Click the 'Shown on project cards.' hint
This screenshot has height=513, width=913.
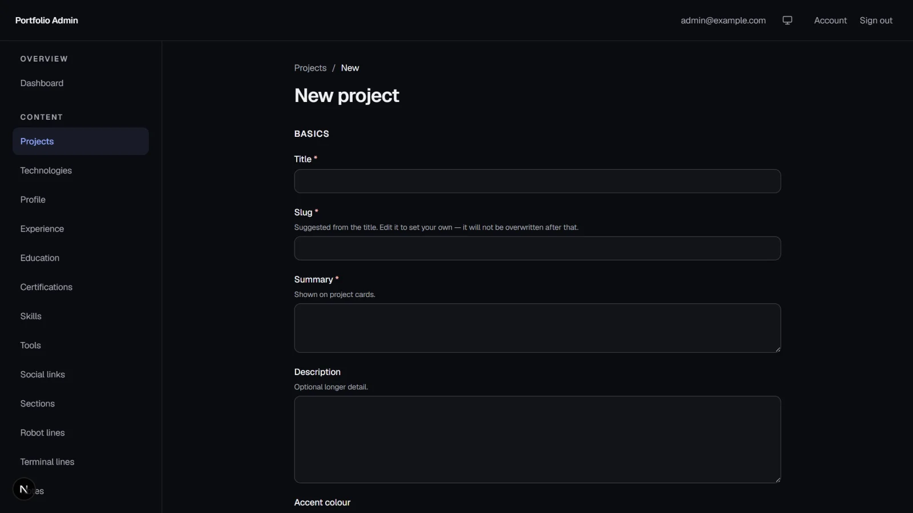pyautogui.click(x=335, y=295)
